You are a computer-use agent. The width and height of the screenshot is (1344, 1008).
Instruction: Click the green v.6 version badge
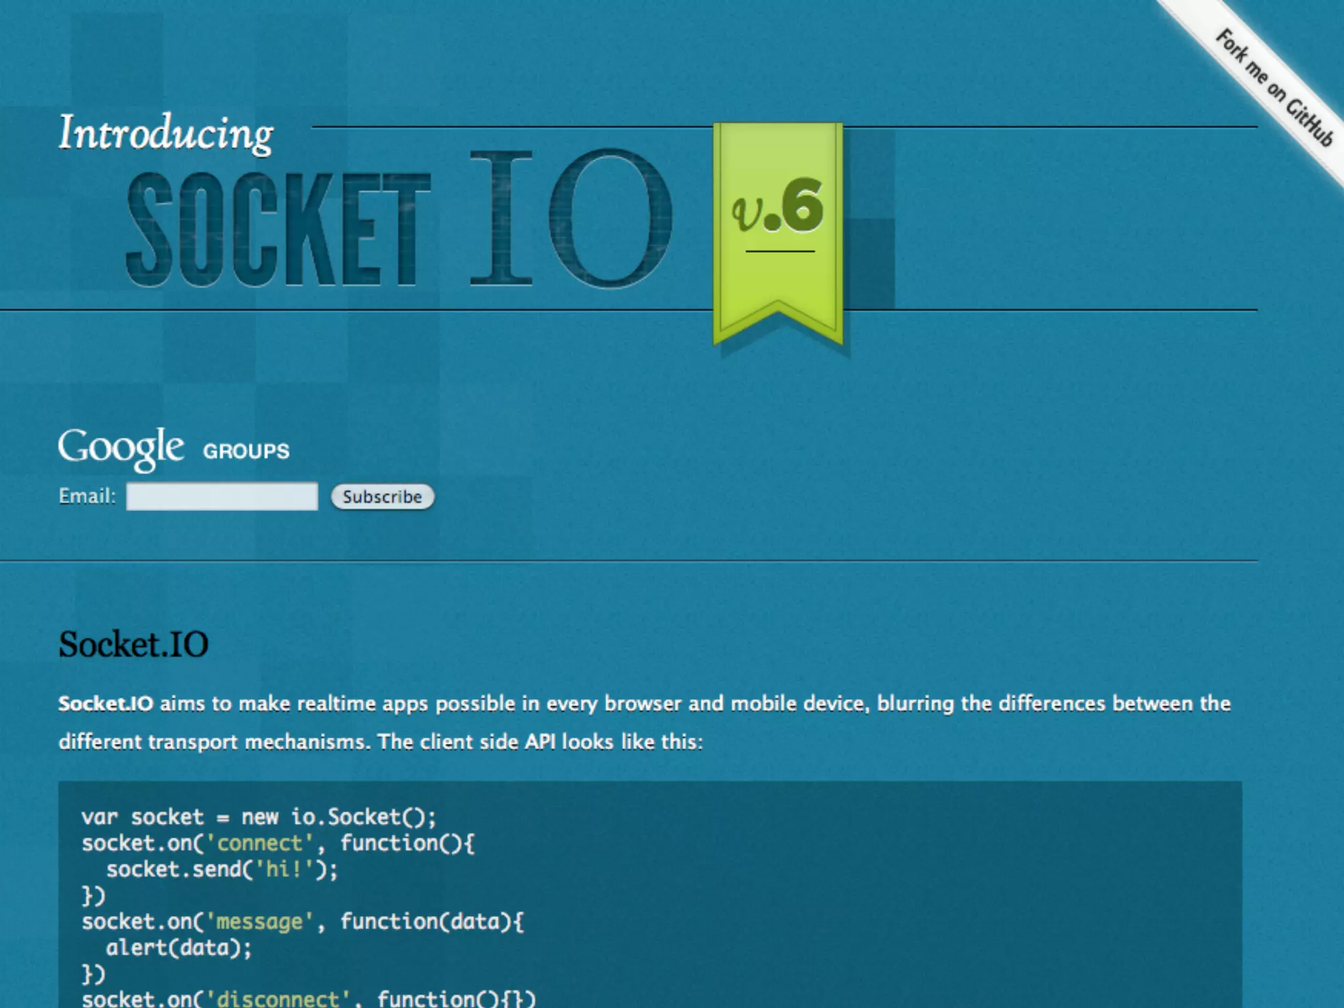coord(778,209)
